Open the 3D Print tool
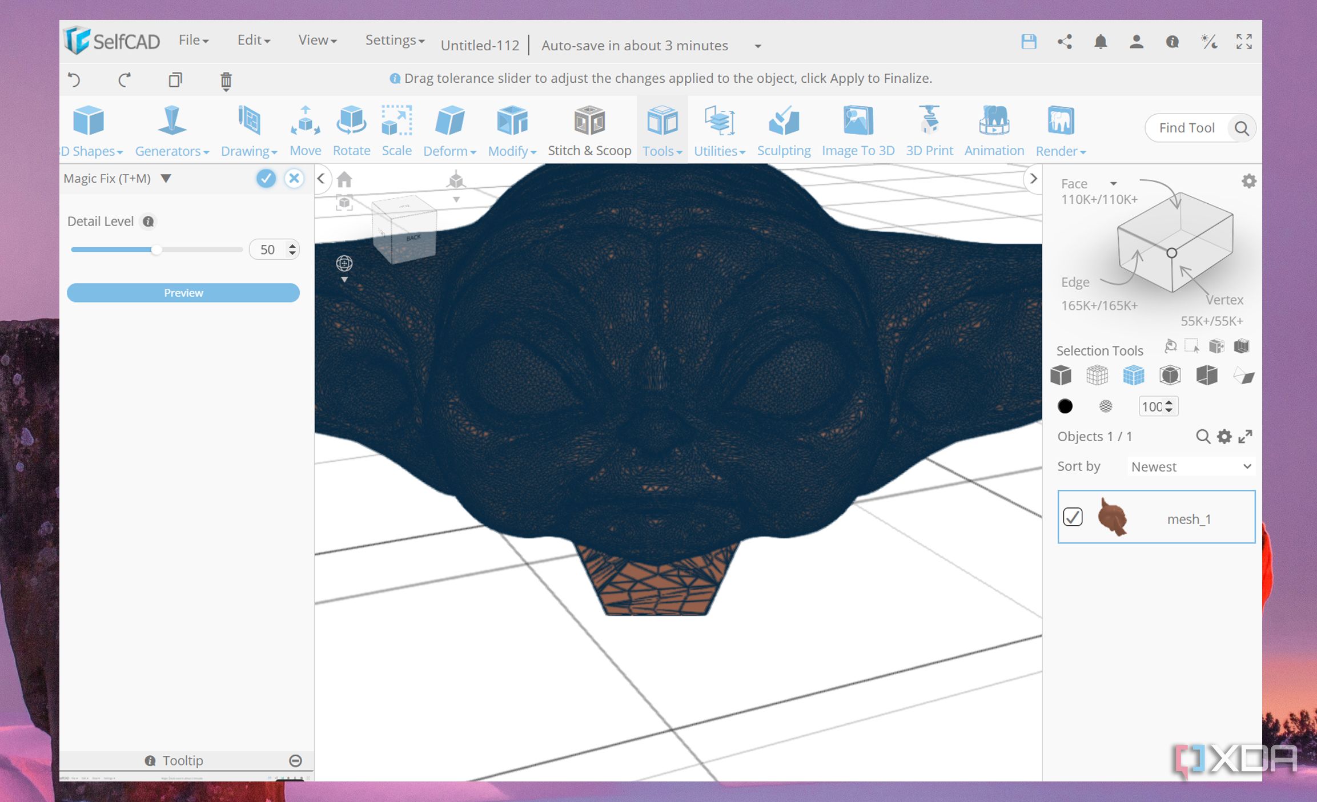Screen dimensions: 1317x802 (929, 131)
